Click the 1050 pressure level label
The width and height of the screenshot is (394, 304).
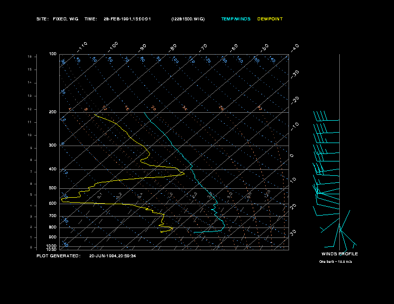[x=51, y=249]
